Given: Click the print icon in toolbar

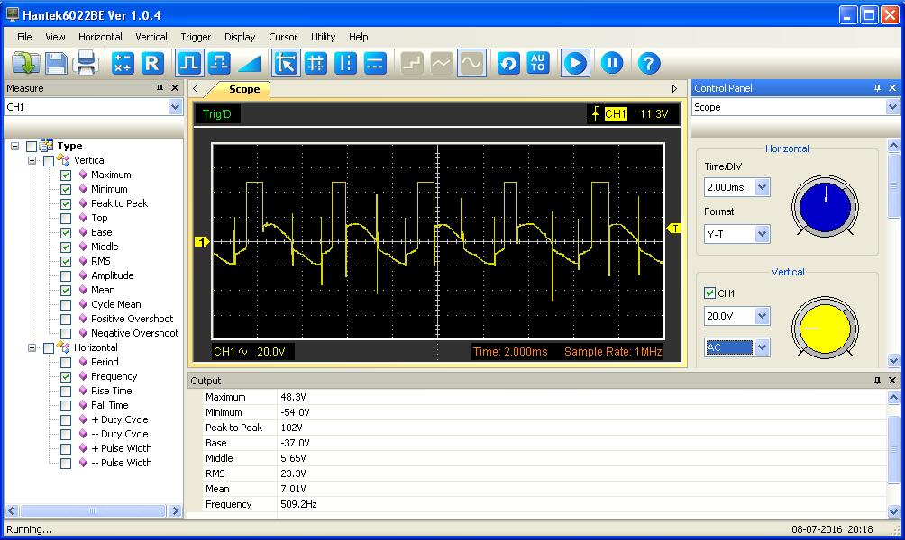Looking at the screenshot, I should tap(86, 63).
